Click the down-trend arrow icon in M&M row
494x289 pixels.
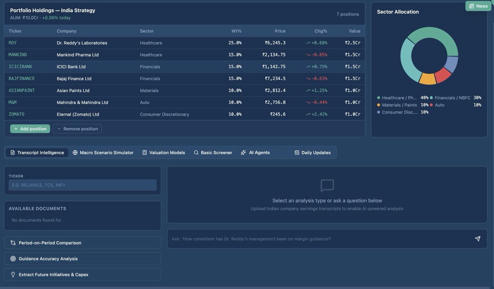tap(308, 103)
